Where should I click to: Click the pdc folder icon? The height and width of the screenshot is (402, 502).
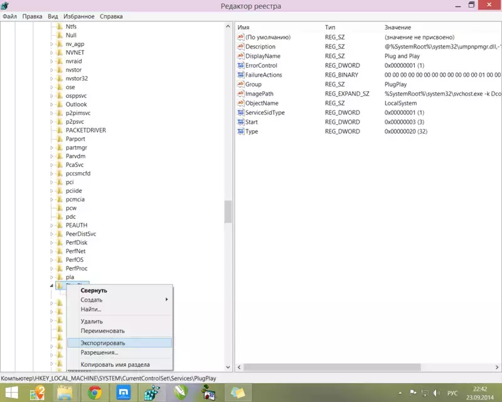click(60, 217)
